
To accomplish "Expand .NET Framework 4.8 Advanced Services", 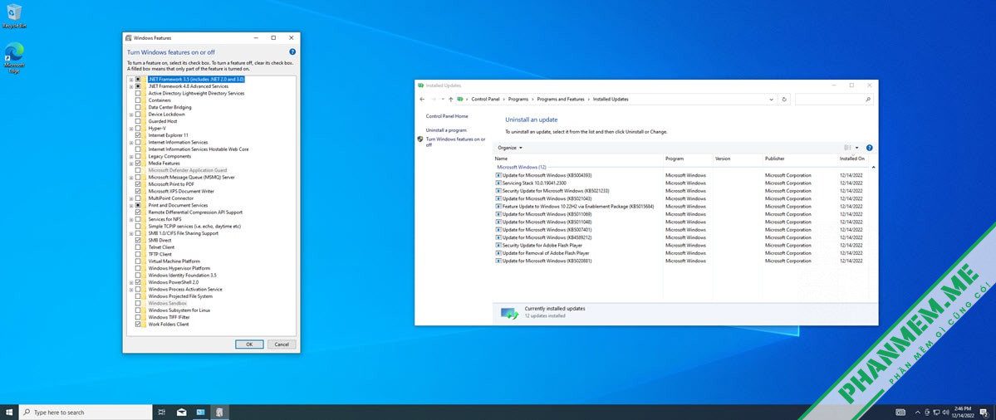I will click(x=131, y=86).
